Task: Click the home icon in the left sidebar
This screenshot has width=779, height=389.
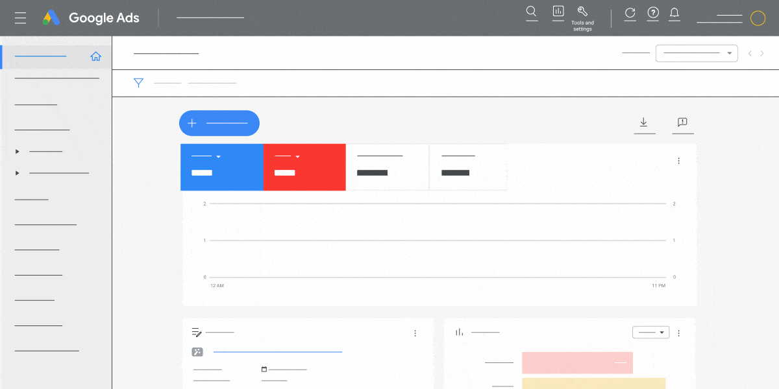Action: click(95, 56)
